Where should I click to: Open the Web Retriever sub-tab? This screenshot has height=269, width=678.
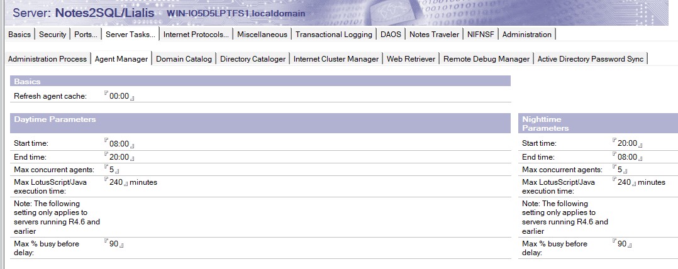pyautogui.click(x=411, y=59)
